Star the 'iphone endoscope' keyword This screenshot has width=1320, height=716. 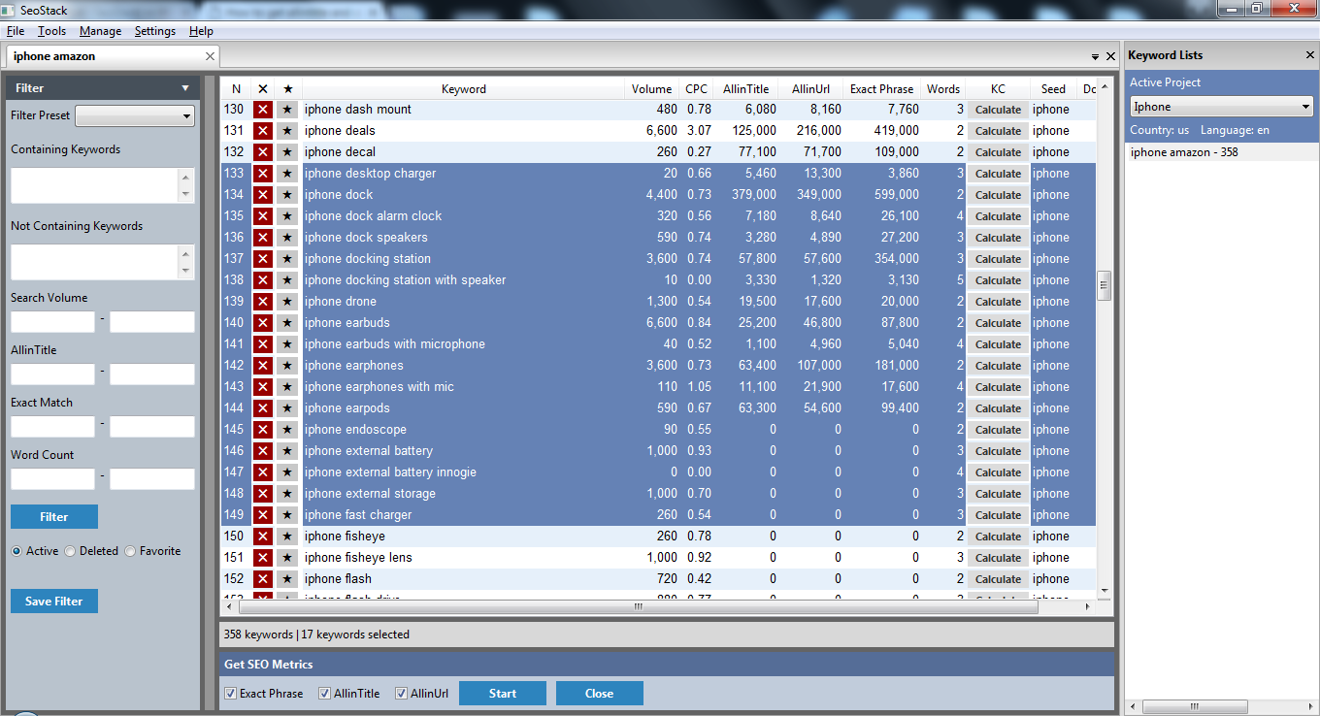point(287,430)
